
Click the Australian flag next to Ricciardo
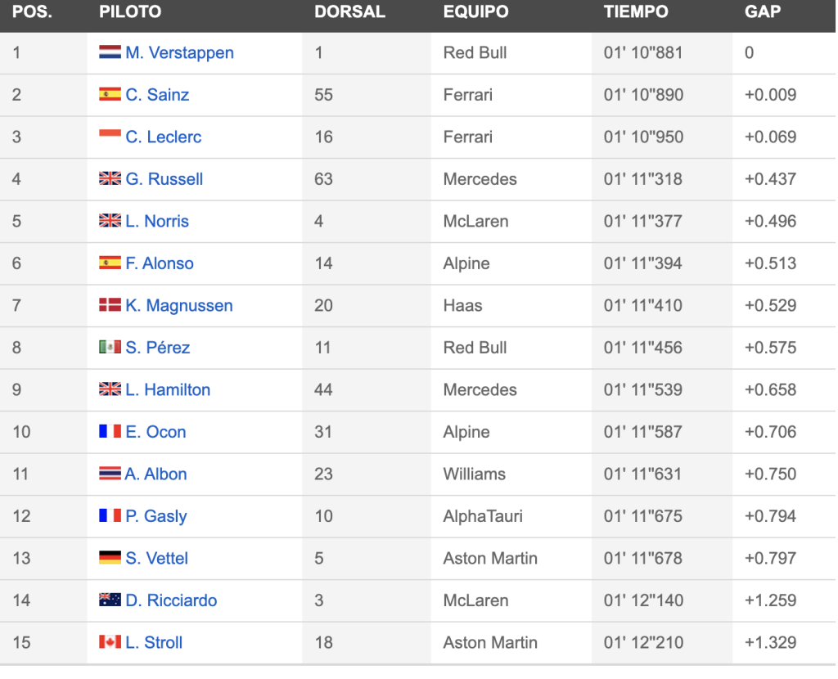pos(110,600)
